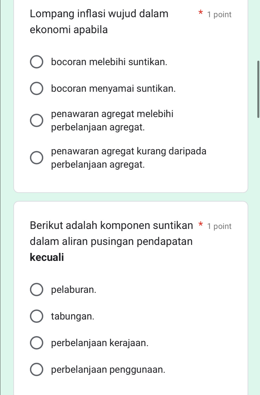The image size is (260, 395).
Task: Click the 'perbelanjaan kerajaan.' option label text
Action: click(x=100, y=343)
